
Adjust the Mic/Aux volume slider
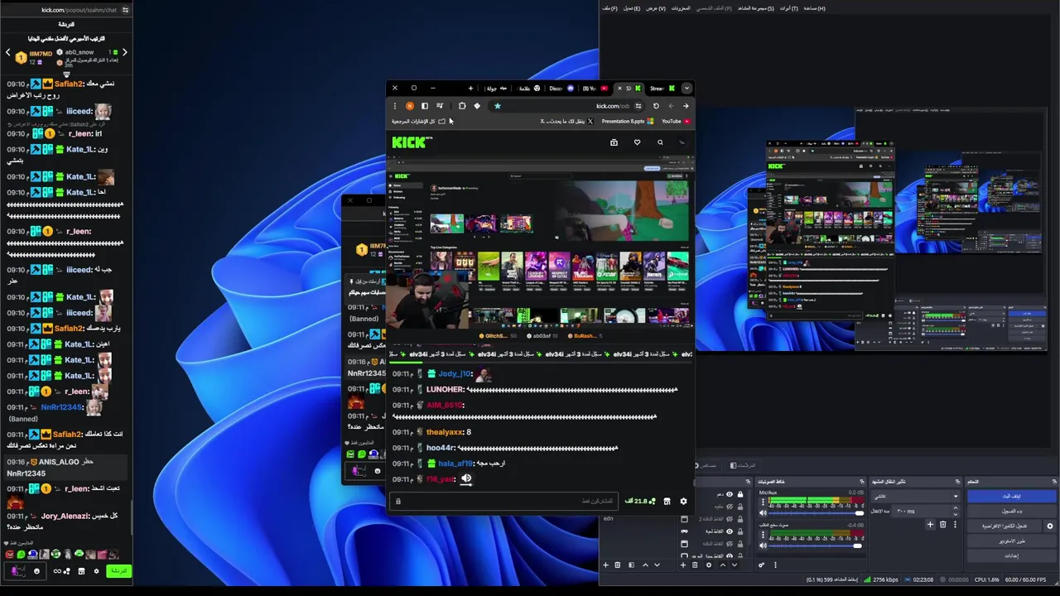816,512
